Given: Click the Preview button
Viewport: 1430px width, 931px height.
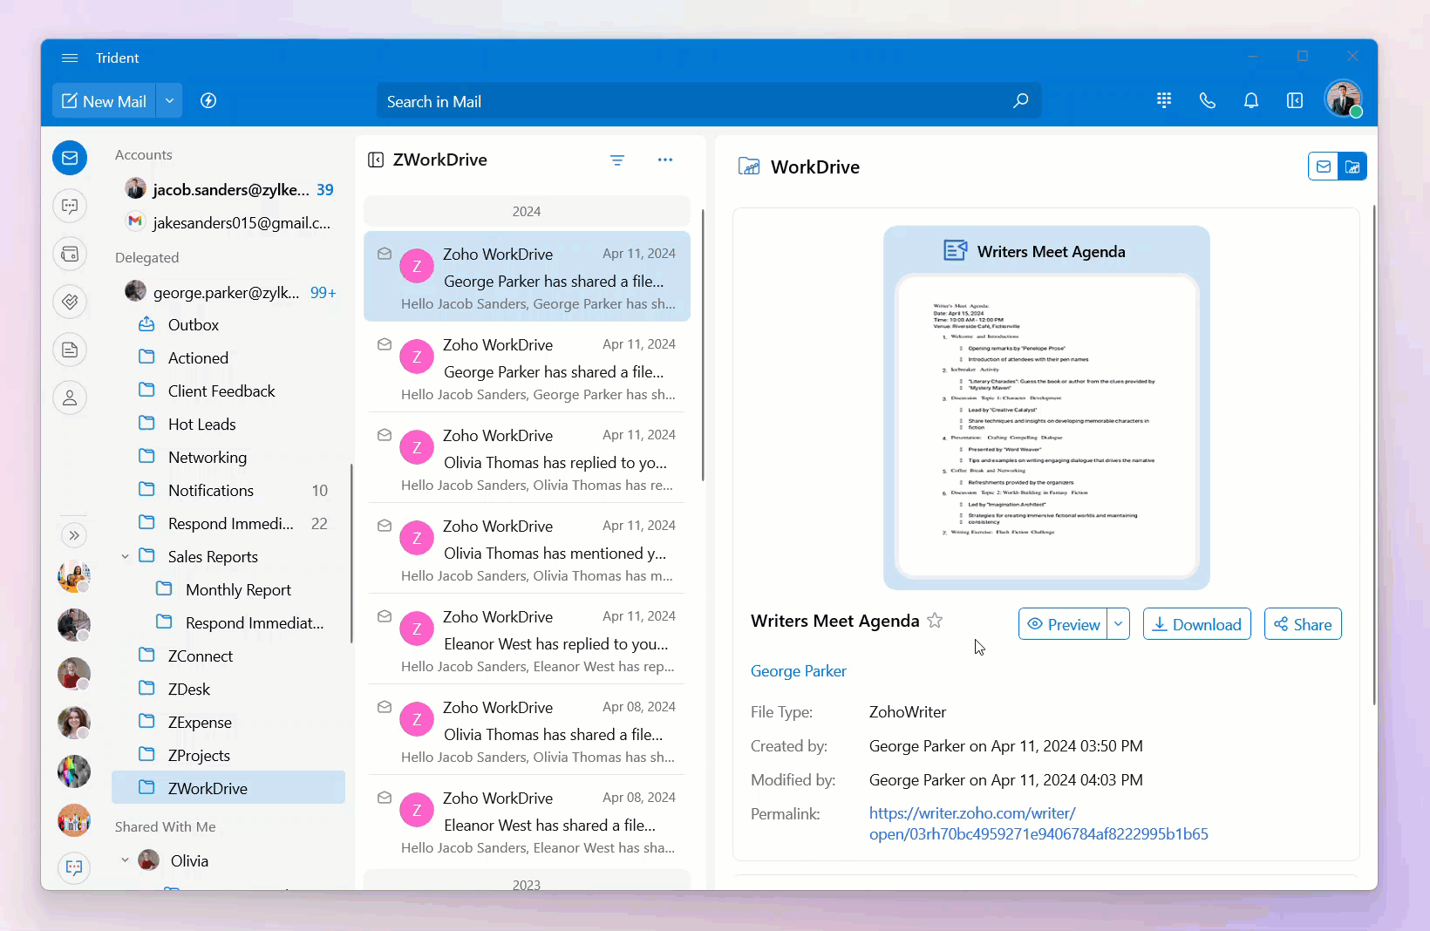Looking at the screenshot, I should tap(1063, 624).
